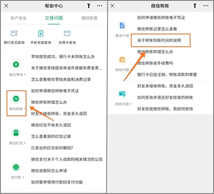Viewport: 214px width, 194px height.
Task: Open 好友未接收转账，资金多久退回 in 微信转账 page
Action: 165,86
